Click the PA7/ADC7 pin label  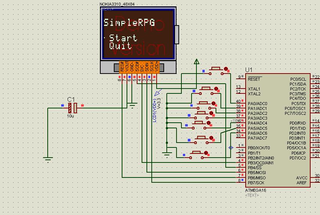pyautogui.click(x=258, y=138)
